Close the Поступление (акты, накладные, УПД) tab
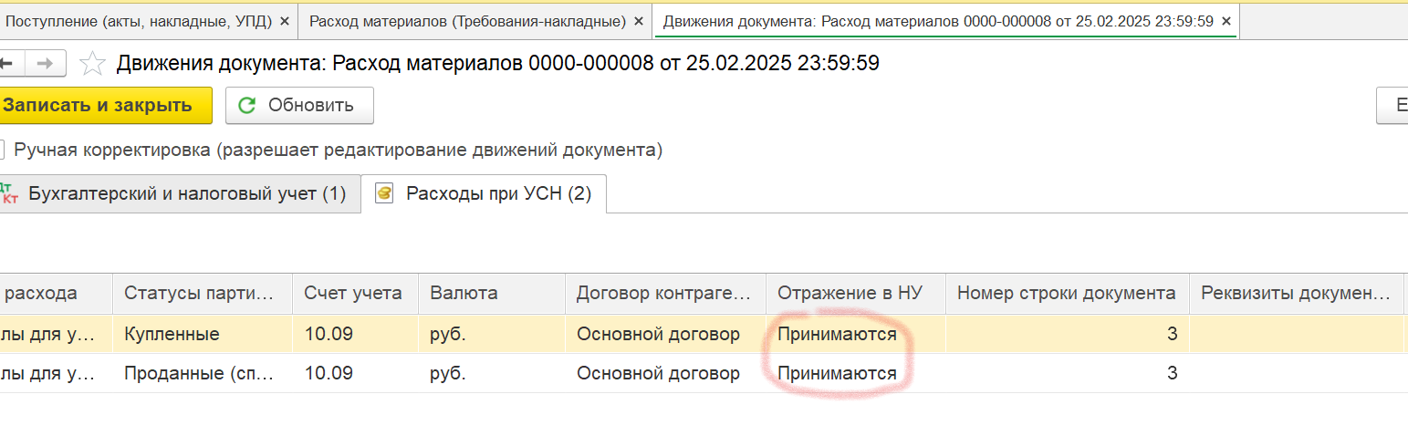Image resolution: width=1408 pixels, height=436 pixels. coord(285,21)
